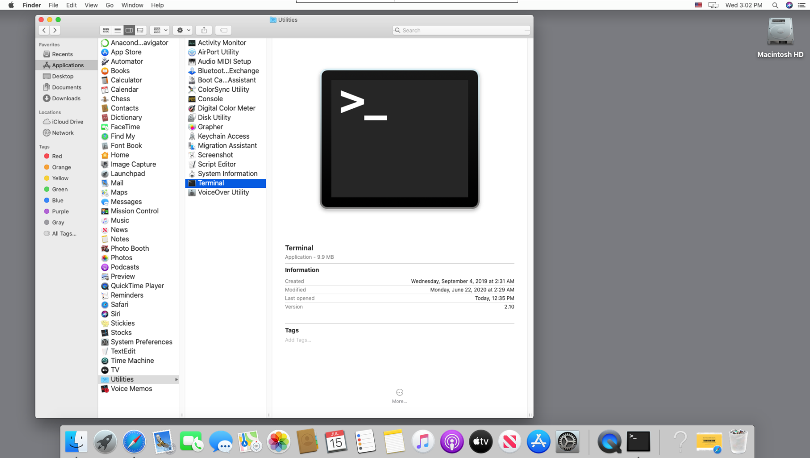Select iCloud Drive in Locations
The width and height of the screenshot is (810, 458).
tap(67, 122)
